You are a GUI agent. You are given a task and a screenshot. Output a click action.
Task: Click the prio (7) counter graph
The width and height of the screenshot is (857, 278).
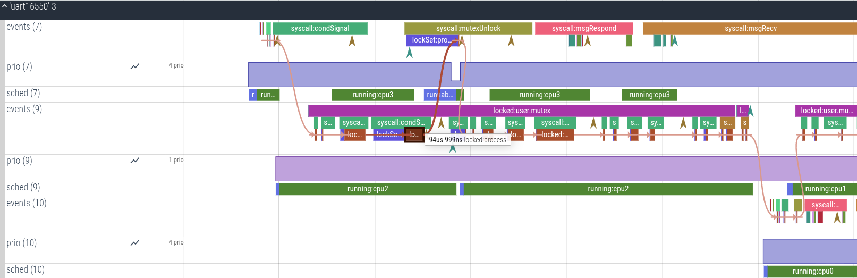pos(553,74)
